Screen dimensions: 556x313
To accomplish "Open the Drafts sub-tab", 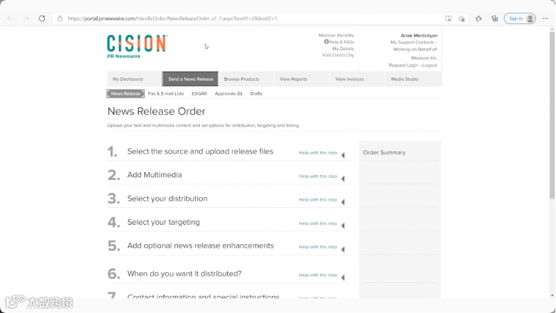I will pos(256,94).
